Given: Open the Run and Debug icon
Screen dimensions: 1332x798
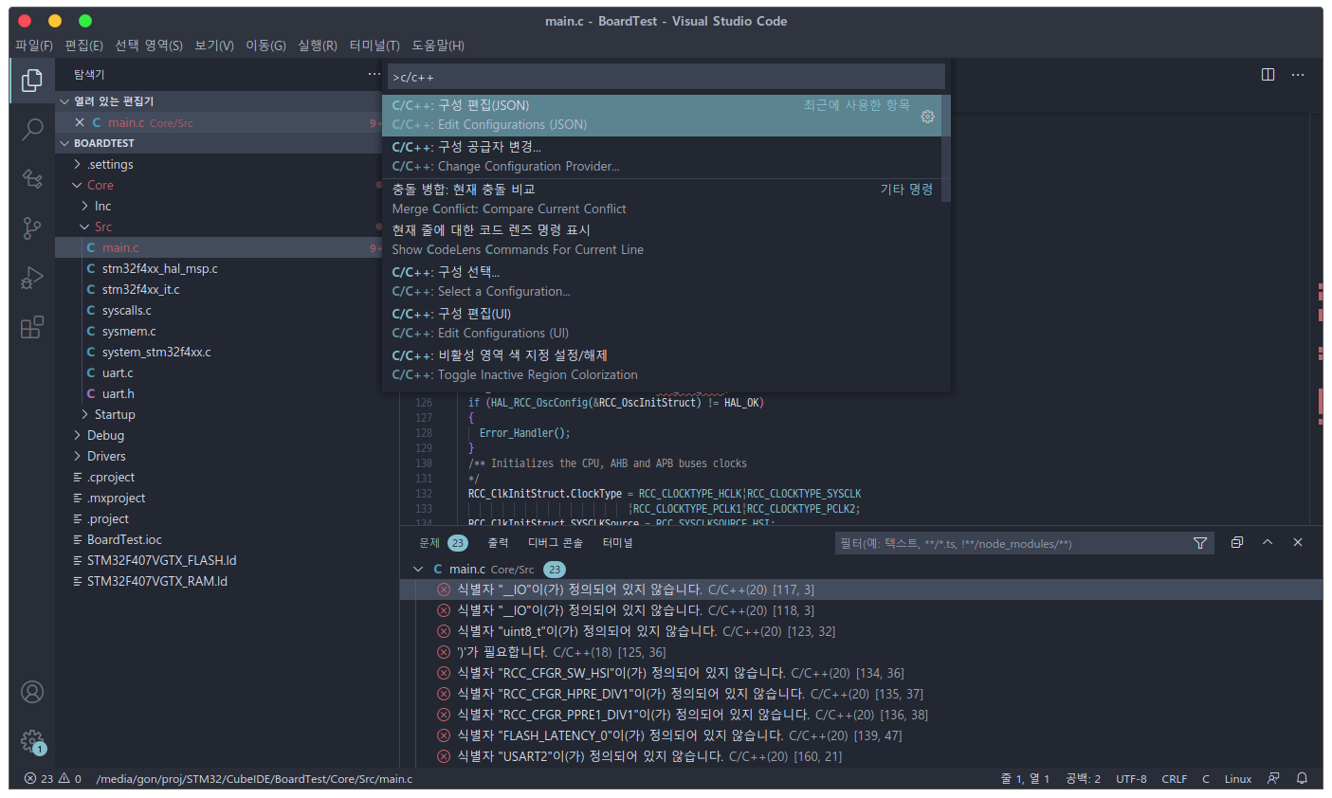Looking at the screenshot, I should tap(32, 278).
